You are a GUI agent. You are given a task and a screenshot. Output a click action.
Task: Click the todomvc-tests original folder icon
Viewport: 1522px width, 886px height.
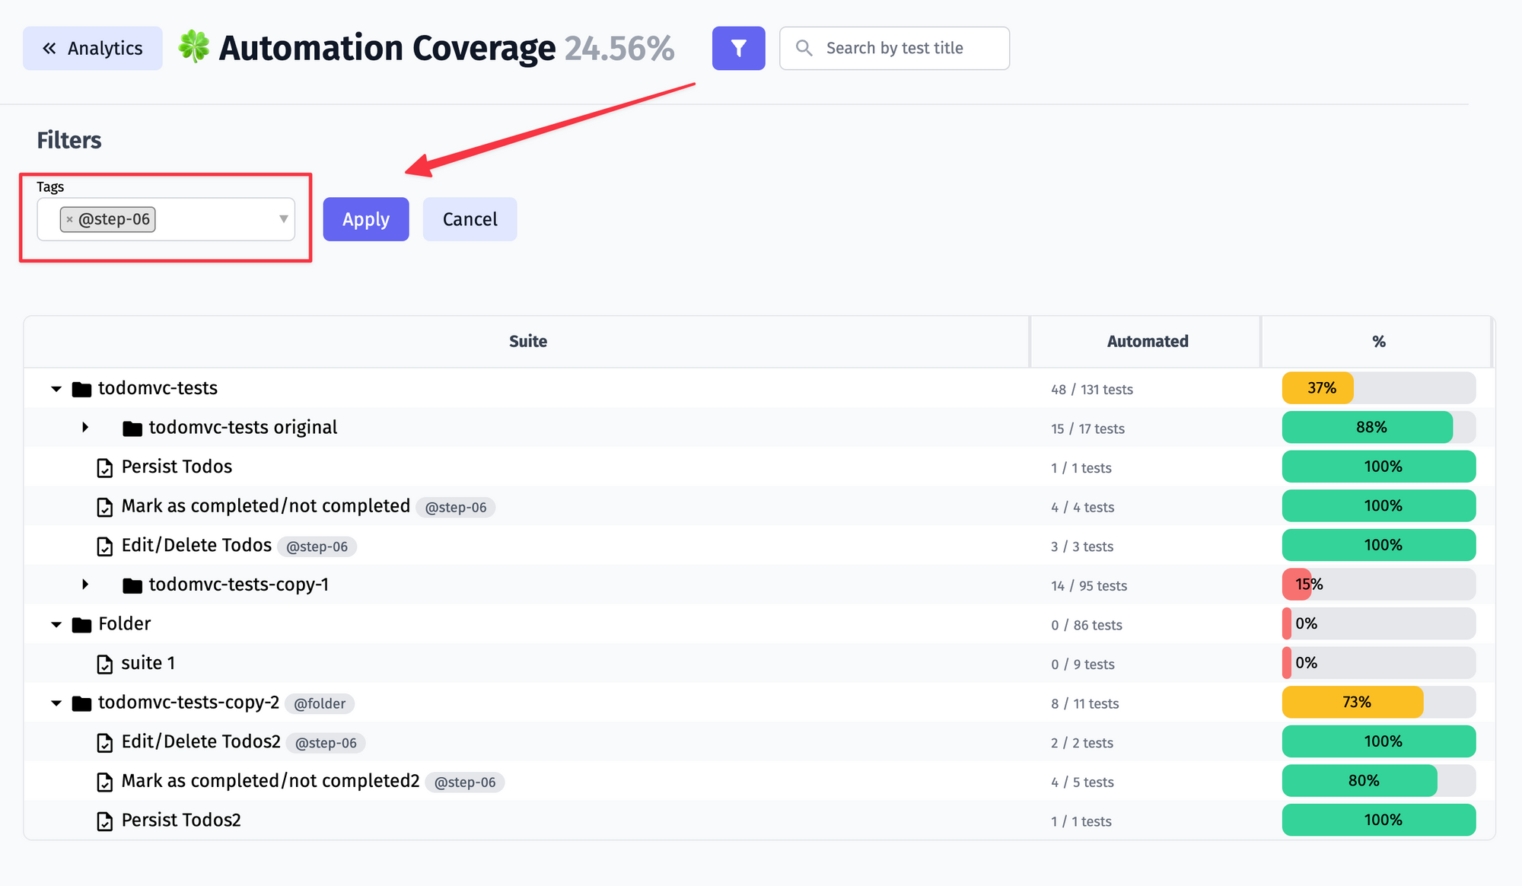coord(132,429)
